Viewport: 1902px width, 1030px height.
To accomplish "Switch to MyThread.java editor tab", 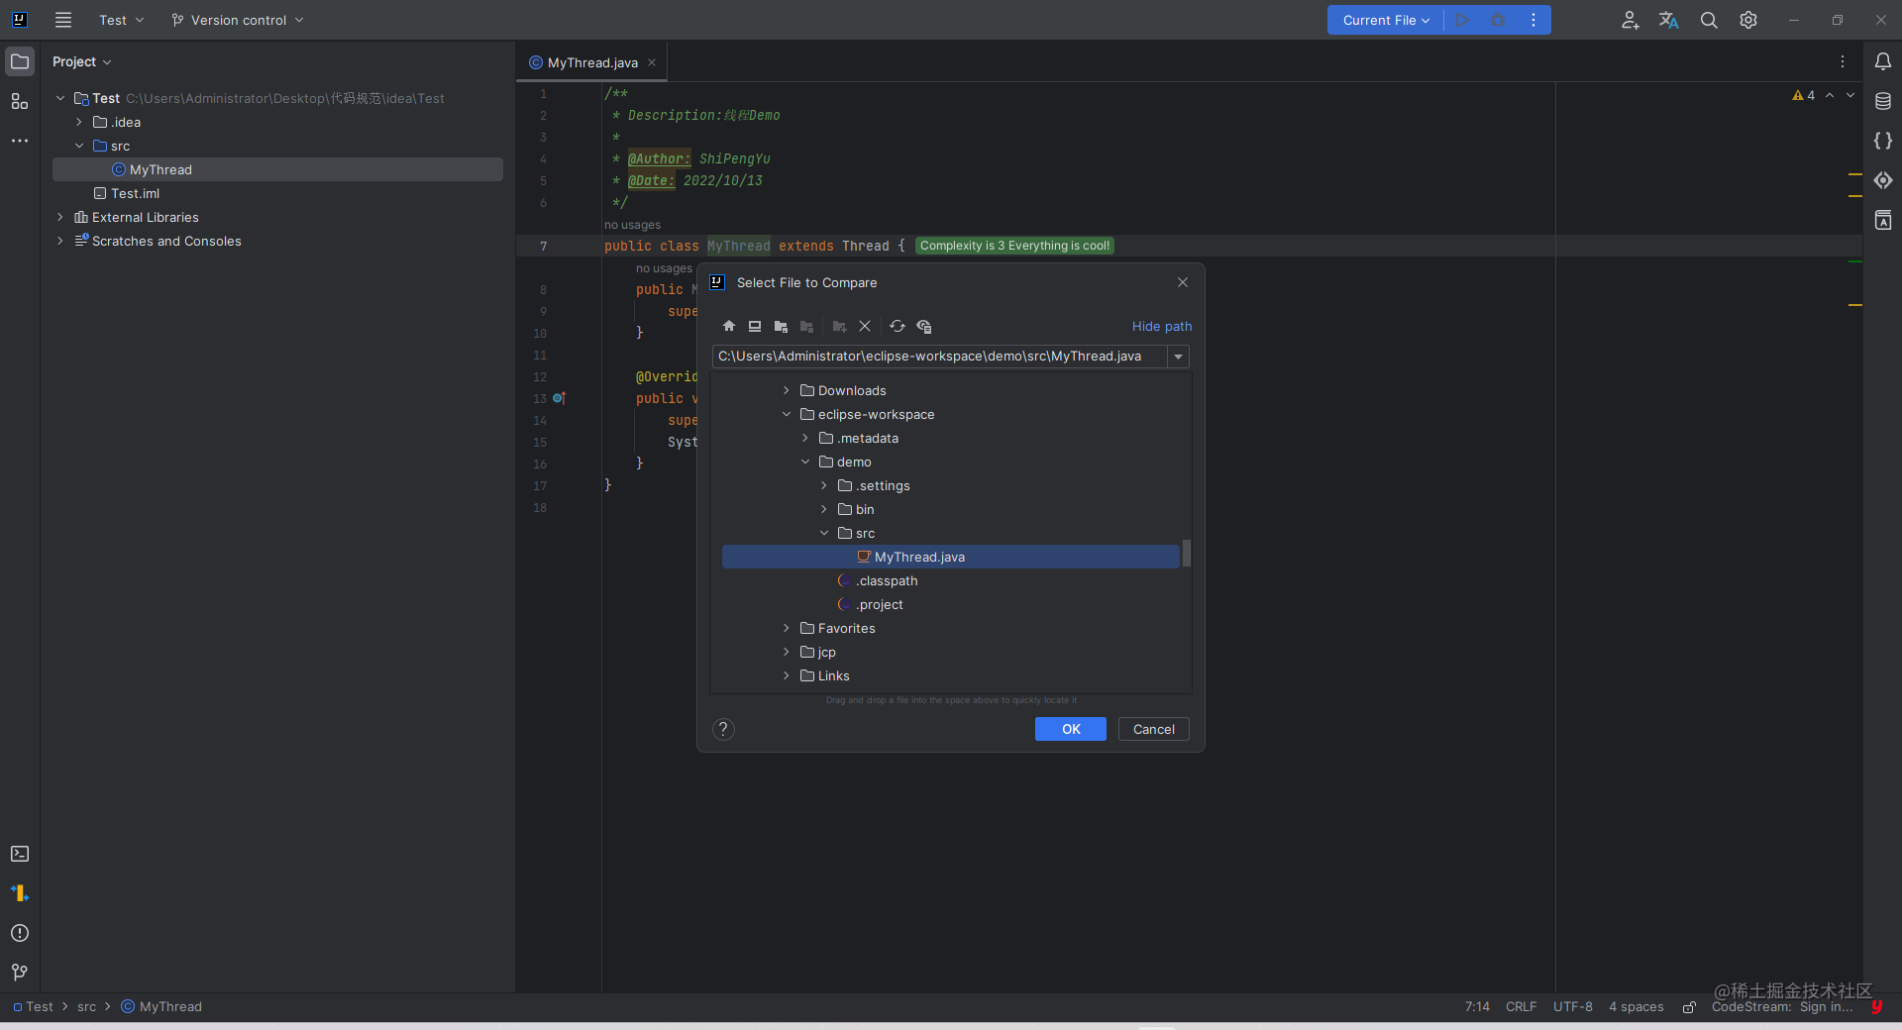I will click(x=592, y=62).
